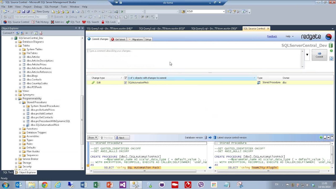Click the left code pane horizontal scrollbar
Screen dimensions: 336x189
(145, 171)
